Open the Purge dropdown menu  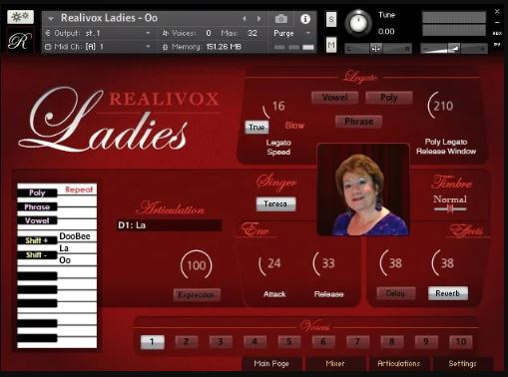coord(308,33)
